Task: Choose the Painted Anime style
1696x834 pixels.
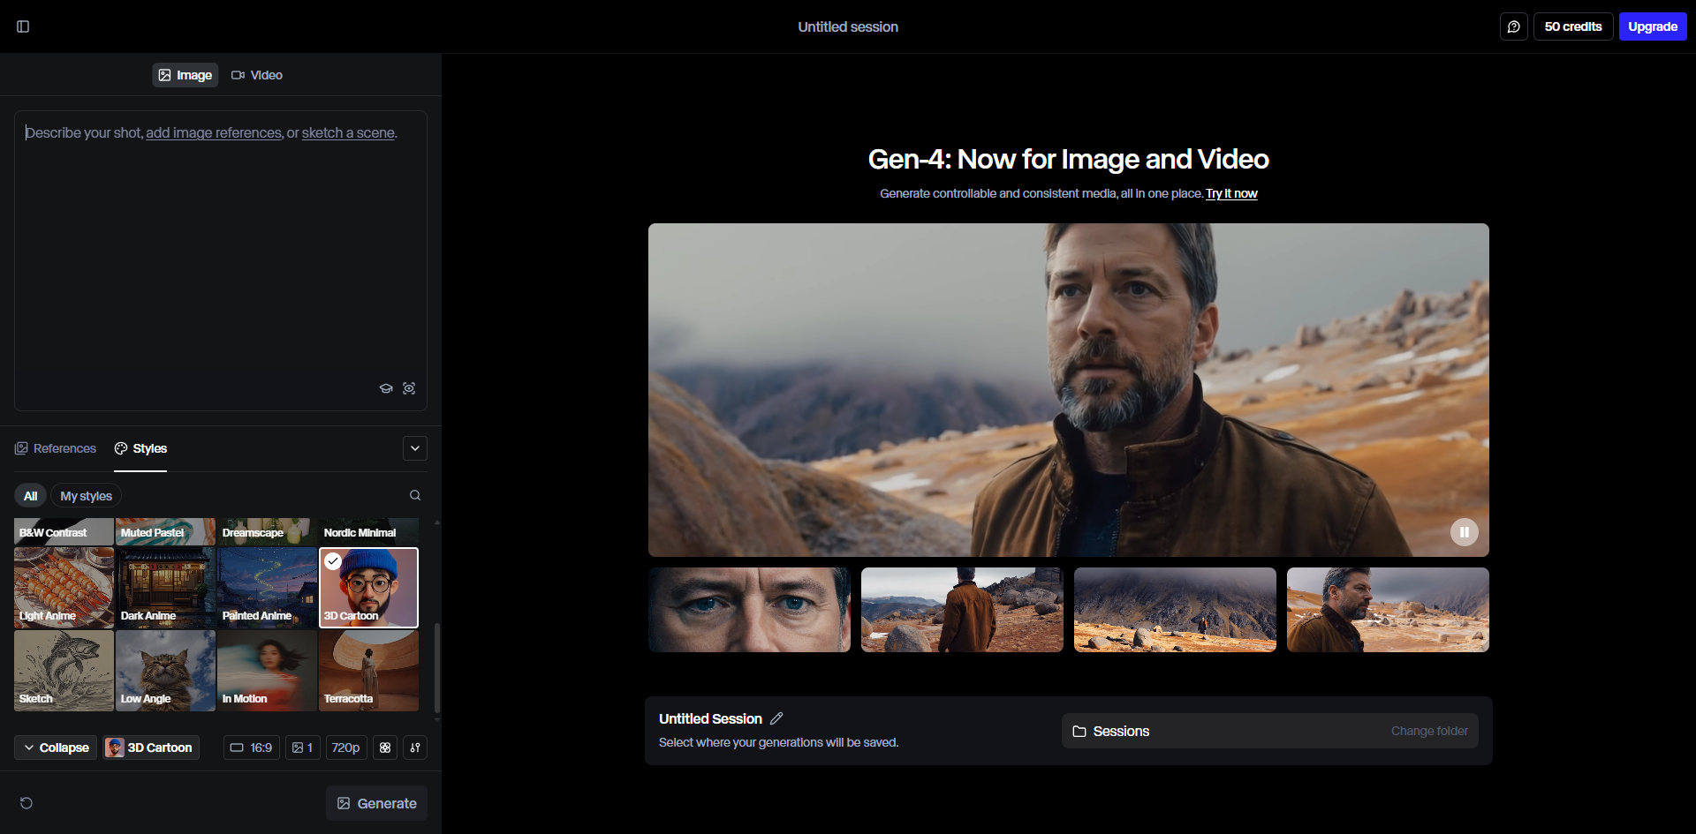Action: pos(267,588)
